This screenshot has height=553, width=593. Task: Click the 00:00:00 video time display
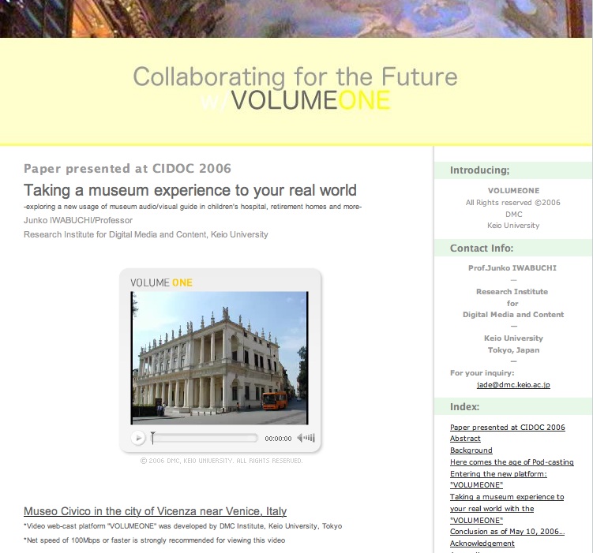pos(278,439)
